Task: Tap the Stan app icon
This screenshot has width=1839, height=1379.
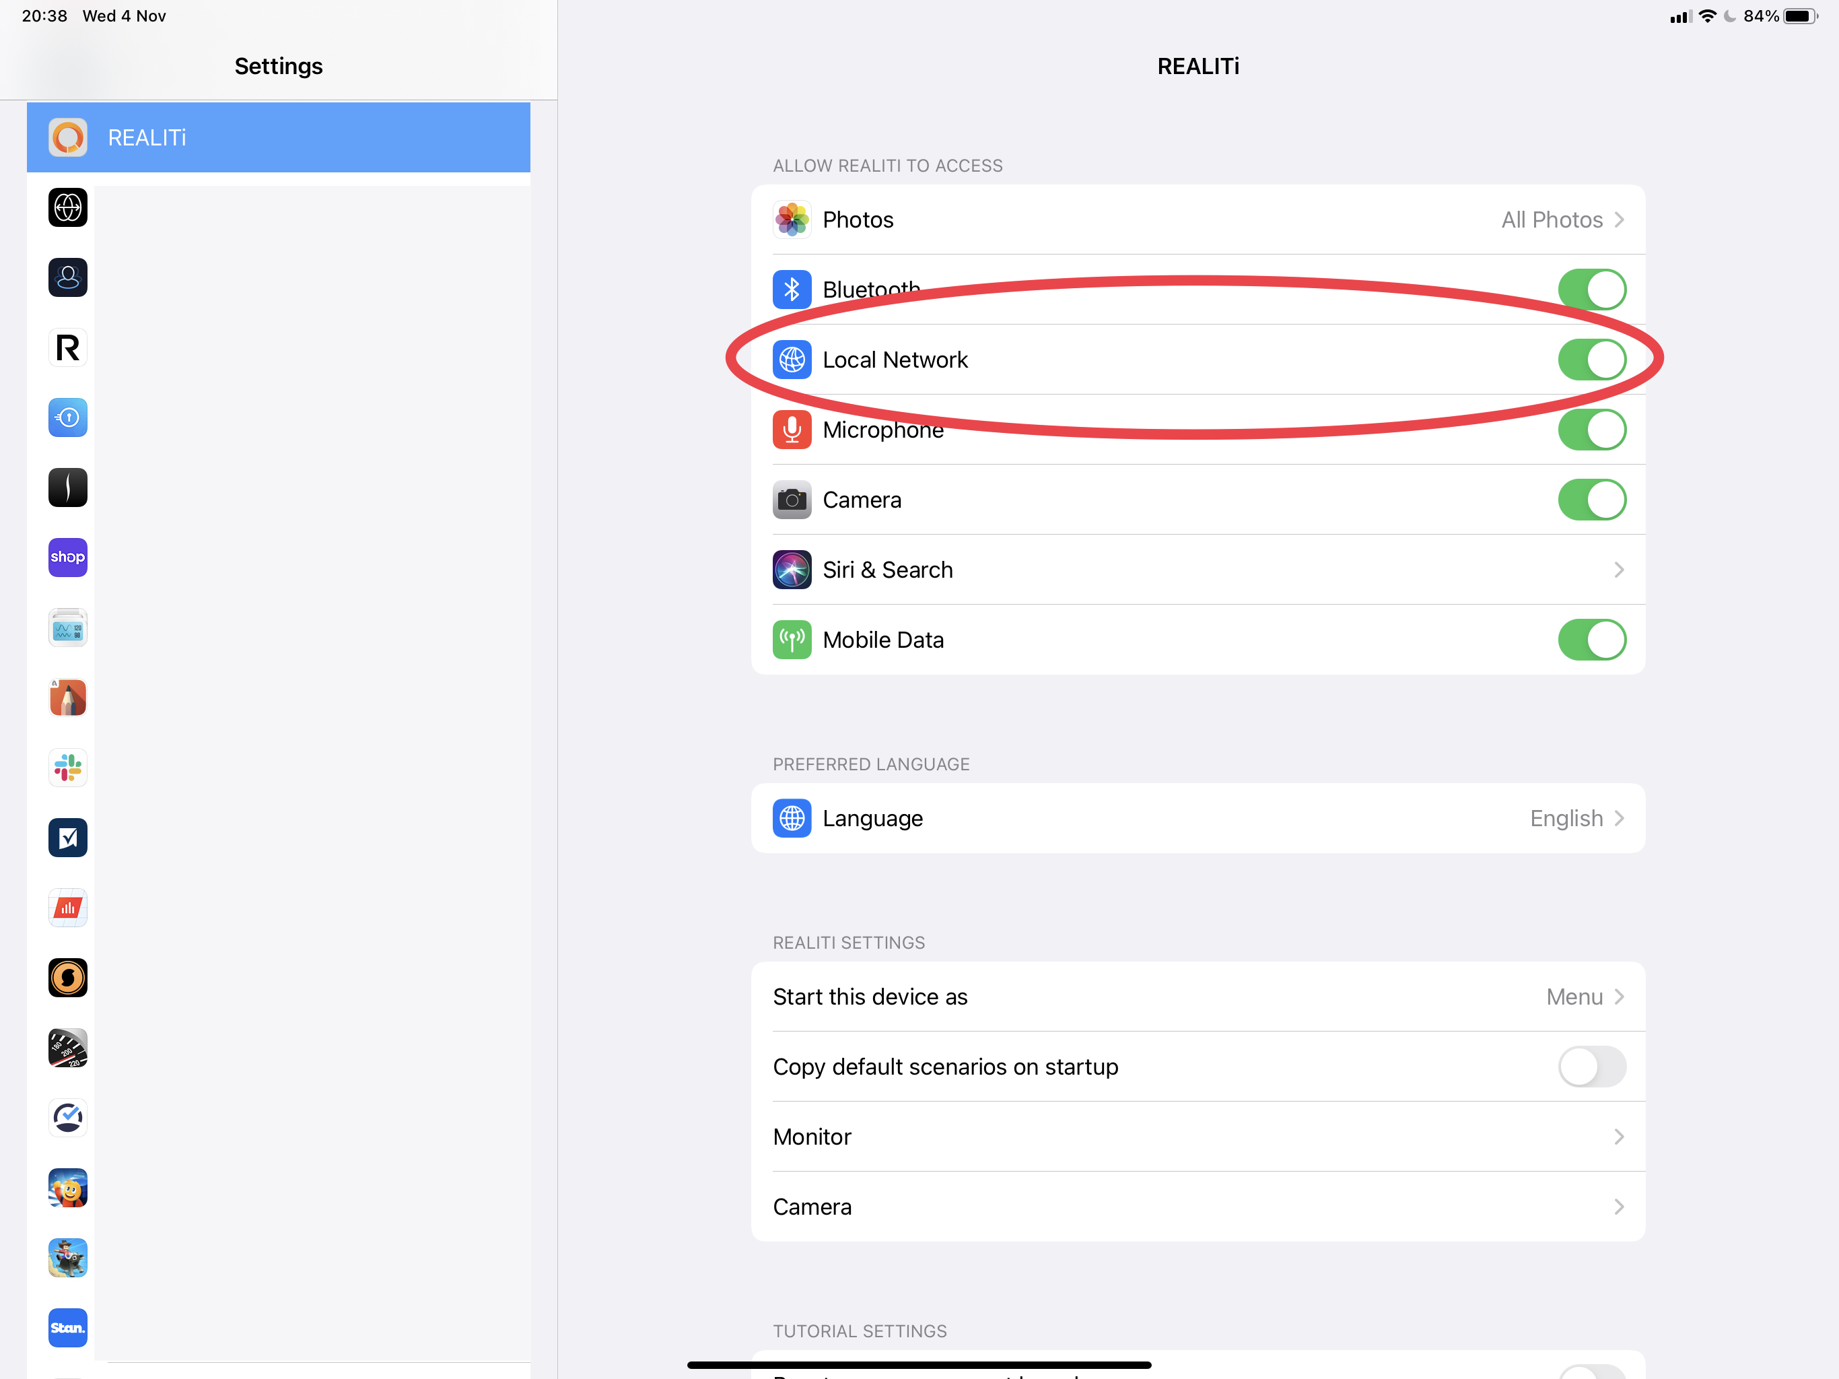Action: coord(67,1327)
